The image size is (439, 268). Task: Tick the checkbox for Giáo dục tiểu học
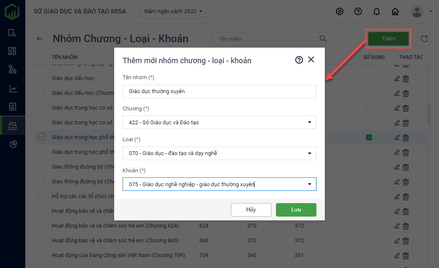[x=41, y=78]
